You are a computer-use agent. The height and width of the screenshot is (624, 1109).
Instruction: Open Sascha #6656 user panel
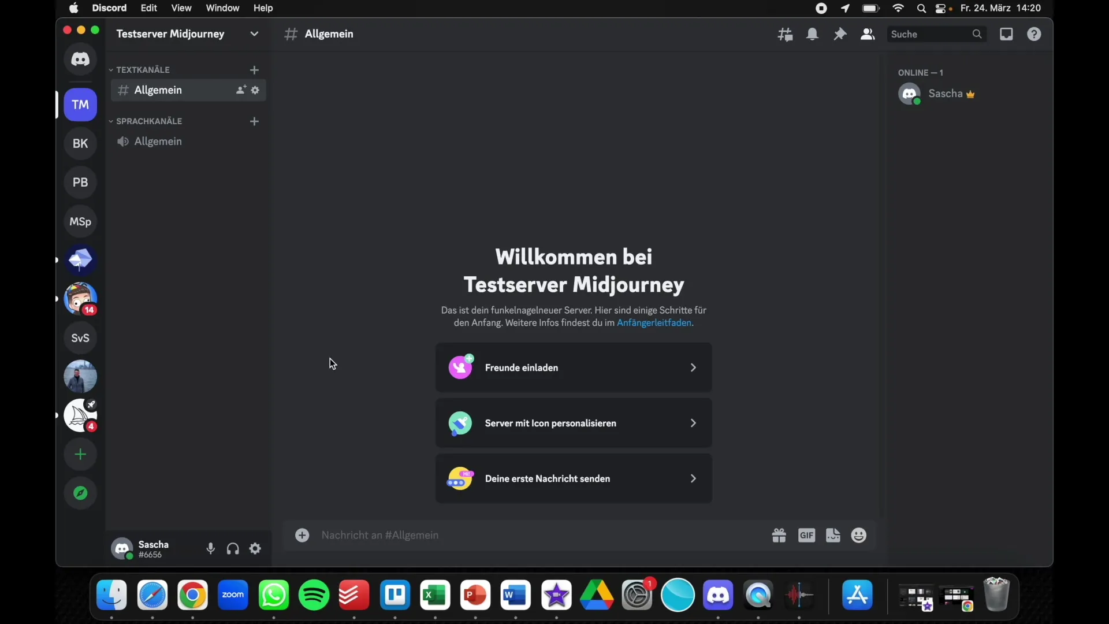click(142, 549)
